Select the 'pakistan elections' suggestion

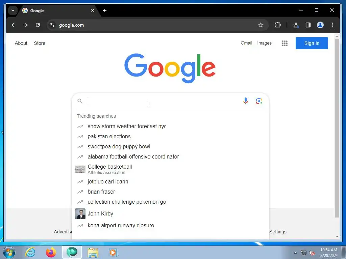[170, 137]
